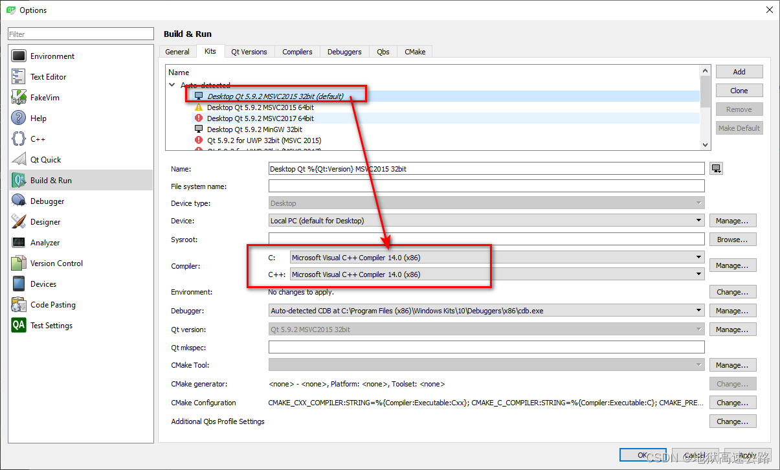Viewport: 780px width, 470px height.
Task: Open the Qbs tab
Action: 383,52
